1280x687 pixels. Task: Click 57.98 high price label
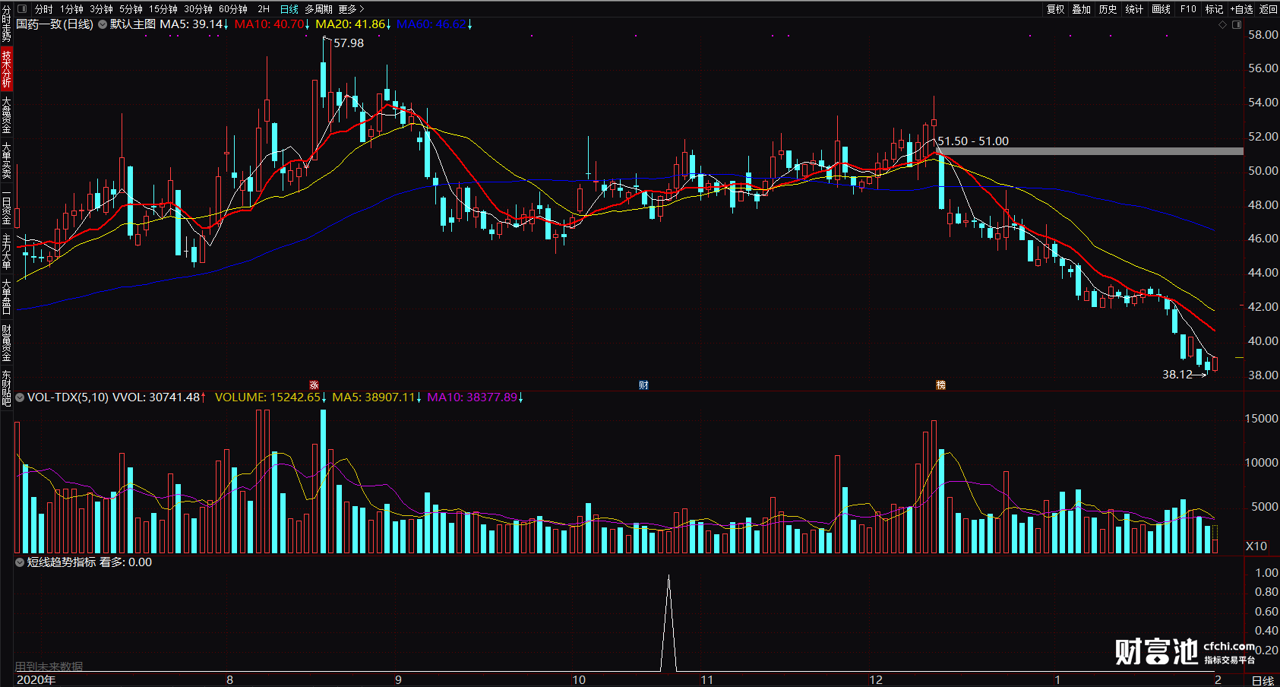point(349,43)
